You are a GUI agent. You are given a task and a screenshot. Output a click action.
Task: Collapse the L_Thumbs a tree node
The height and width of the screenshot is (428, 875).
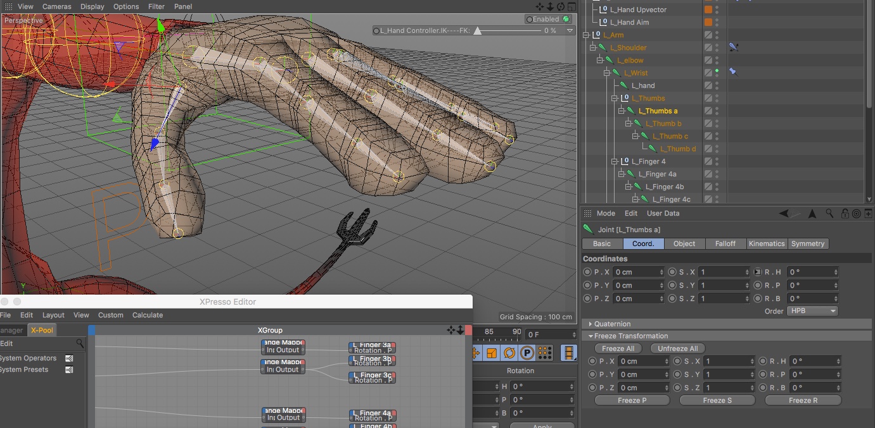click(x=621, y=111)
